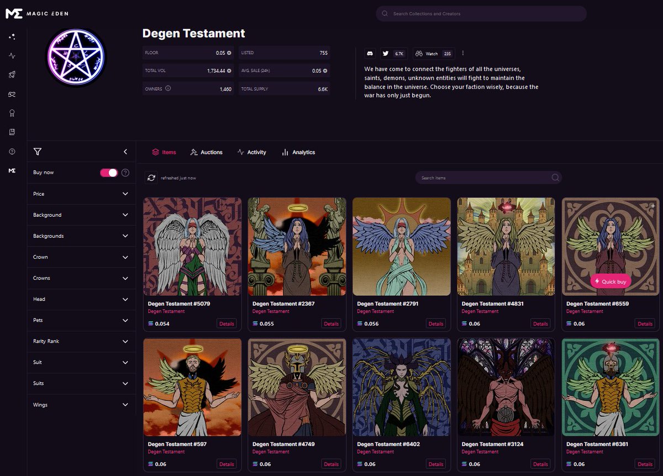Image resolution: width=663 pixels, height=476 pixels.
Task: Open the rocket launchpad icon in sidebar
Action: pyautogui.click(x=12, y=75)
